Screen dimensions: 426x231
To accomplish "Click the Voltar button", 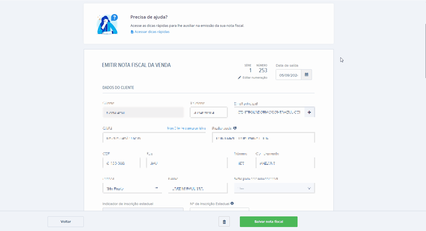I will tap(66, 222).
